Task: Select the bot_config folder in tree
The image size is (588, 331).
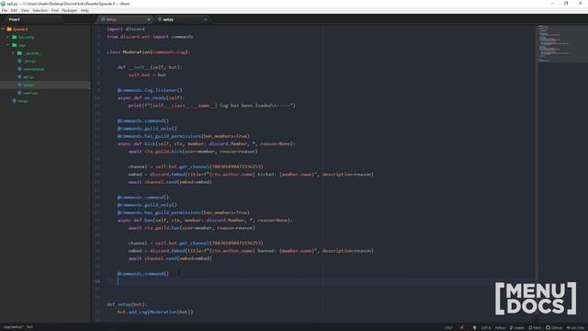Action: point(26,37)
